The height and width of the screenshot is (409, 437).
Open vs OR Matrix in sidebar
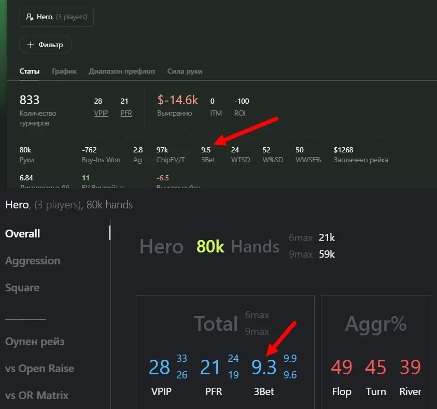coord(37,396)
